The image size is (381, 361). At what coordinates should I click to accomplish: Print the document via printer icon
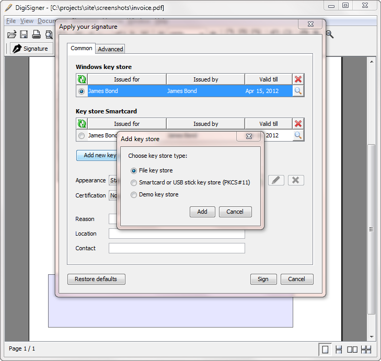[x=37, y=34]
